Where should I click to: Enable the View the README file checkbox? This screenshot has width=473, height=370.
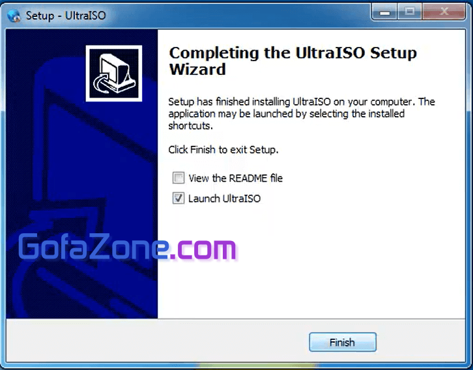tap(179, 178)
